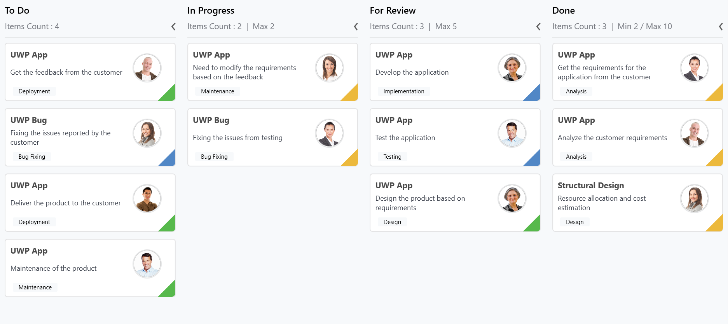Click Deployment tag on 'Get the feedback' card
Viewport: 728px width, 324px height.
[x=34, y=91]
